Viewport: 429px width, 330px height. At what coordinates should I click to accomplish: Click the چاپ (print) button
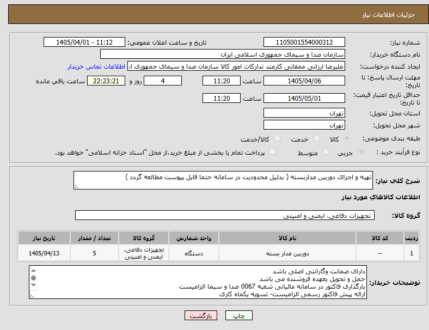coord(238,315)
